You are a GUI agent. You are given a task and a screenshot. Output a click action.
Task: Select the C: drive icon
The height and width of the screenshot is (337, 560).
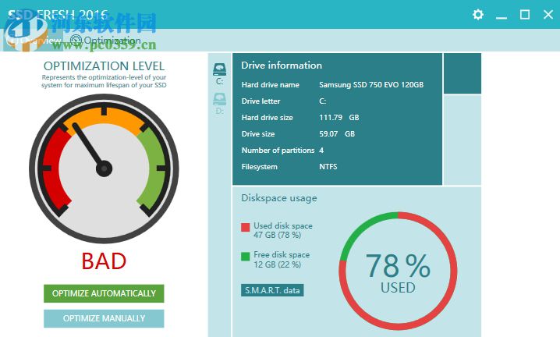coord(220,74)
